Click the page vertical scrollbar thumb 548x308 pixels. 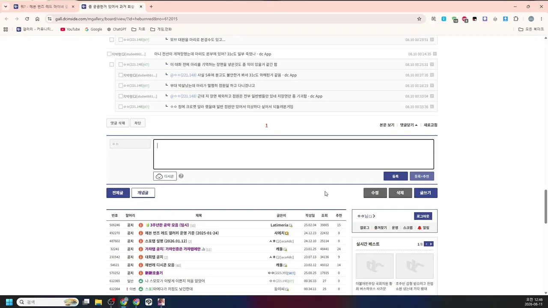545,207
